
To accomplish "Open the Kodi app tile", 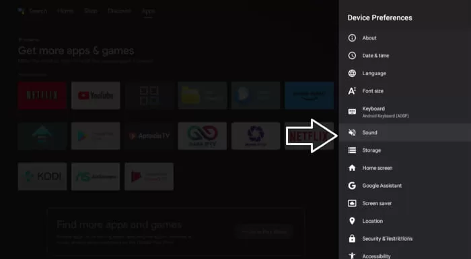I will pyautogui.click(x=42, y=176).
